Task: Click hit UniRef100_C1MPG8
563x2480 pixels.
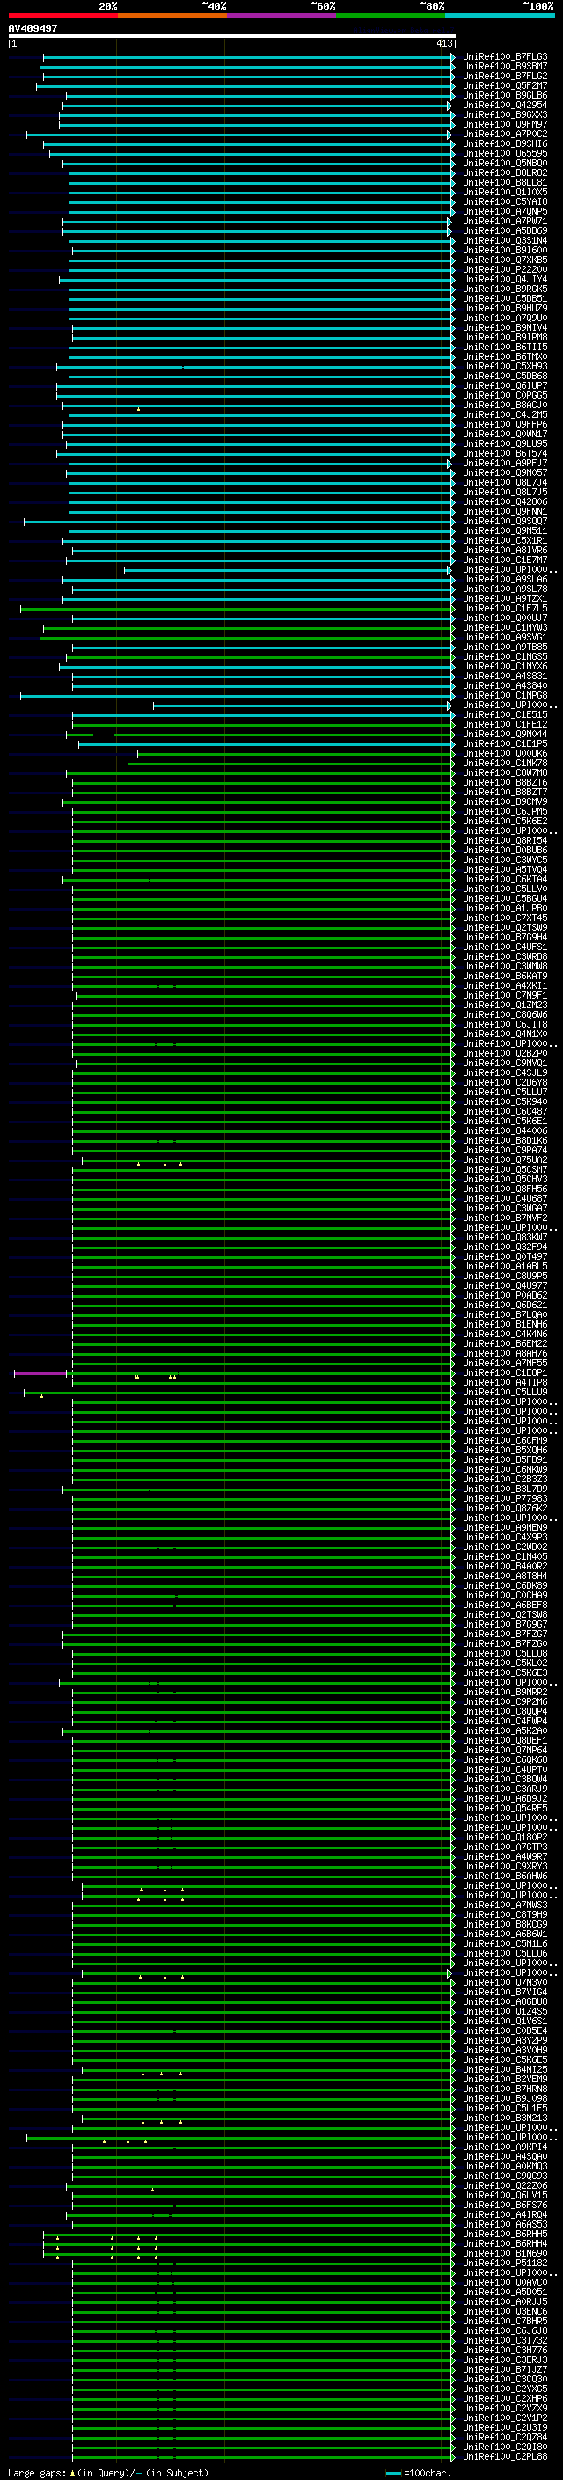Action: pyautogui.click(x=505, y=695)
